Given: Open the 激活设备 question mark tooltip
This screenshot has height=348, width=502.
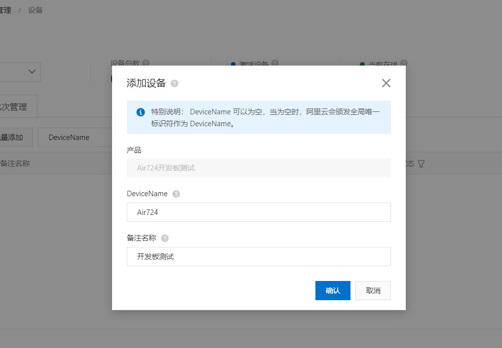Looking at the screenshot, I should [x=275, y=64].
